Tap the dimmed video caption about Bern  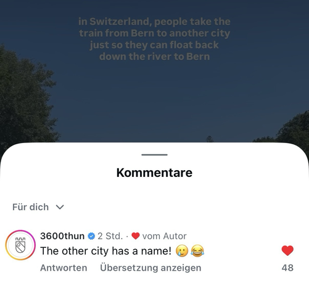click(x=154, y=39)
